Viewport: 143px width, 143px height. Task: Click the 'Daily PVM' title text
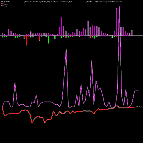(5, 2)
